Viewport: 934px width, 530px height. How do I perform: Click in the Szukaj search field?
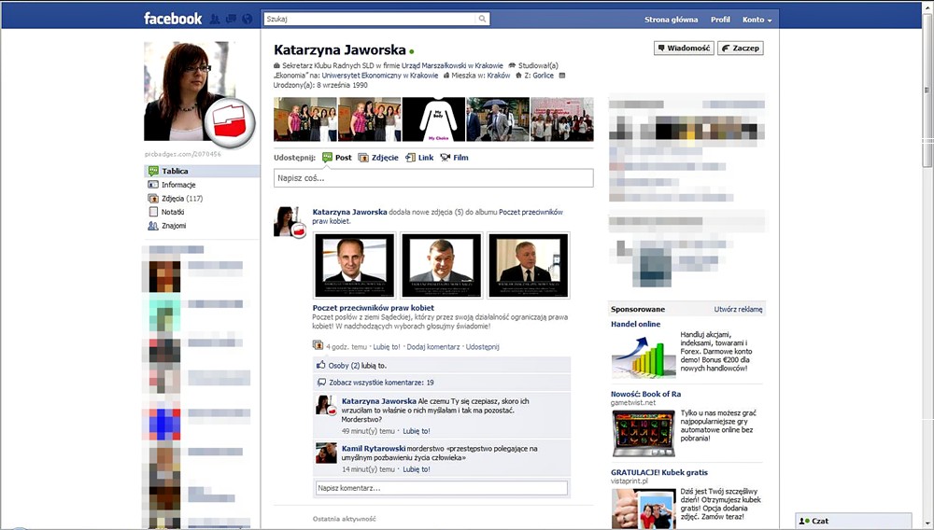(x=369, y=19)
